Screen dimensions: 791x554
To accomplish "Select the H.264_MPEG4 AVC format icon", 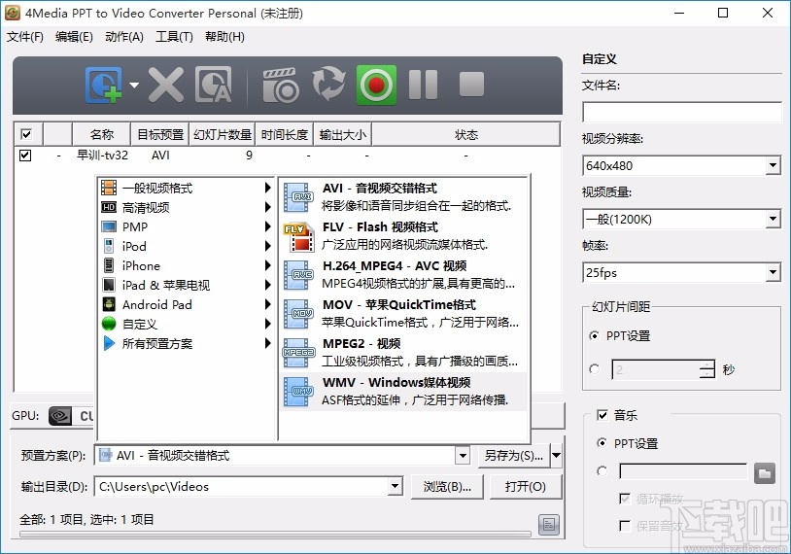I will [x=298, y=275].
